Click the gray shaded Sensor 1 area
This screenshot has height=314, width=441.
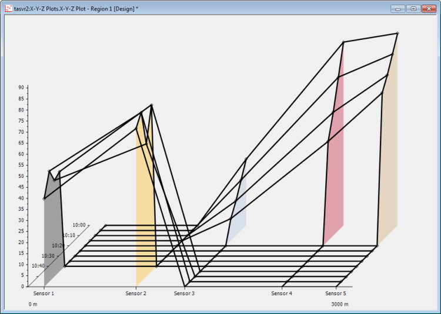(x=52, y=235)
